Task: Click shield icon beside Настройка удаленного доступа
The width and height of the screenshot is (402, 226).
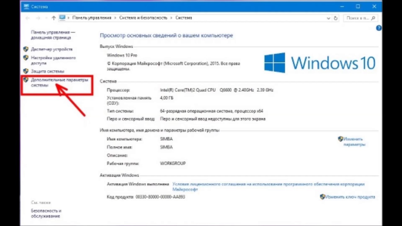Action: (x=26, y=58)
